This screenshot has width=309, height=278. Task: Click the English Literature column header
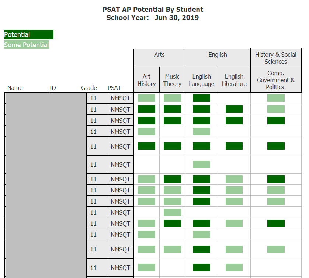(234, 80)
